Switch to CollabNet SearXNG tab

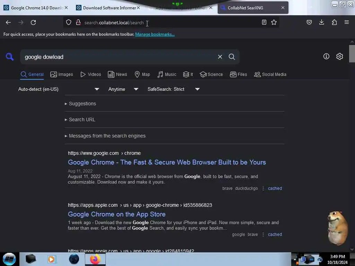(249, 8)
